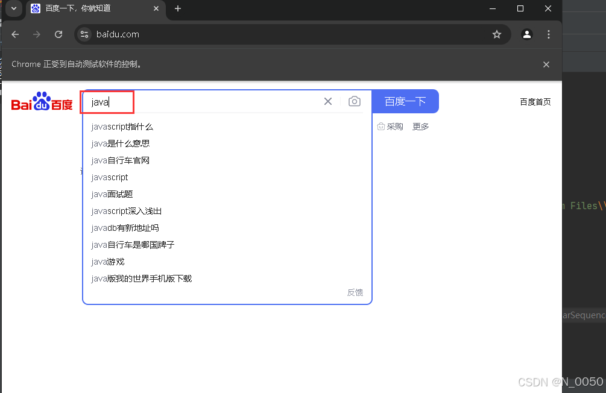Open the 更多 link
Screen dimensions: 606x393
(x=420, y=127)
